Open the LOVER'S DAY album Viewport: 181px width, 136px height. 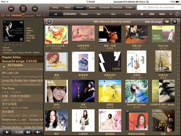point(163,91)
